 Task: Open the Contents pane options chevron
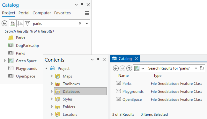(92, 60)
